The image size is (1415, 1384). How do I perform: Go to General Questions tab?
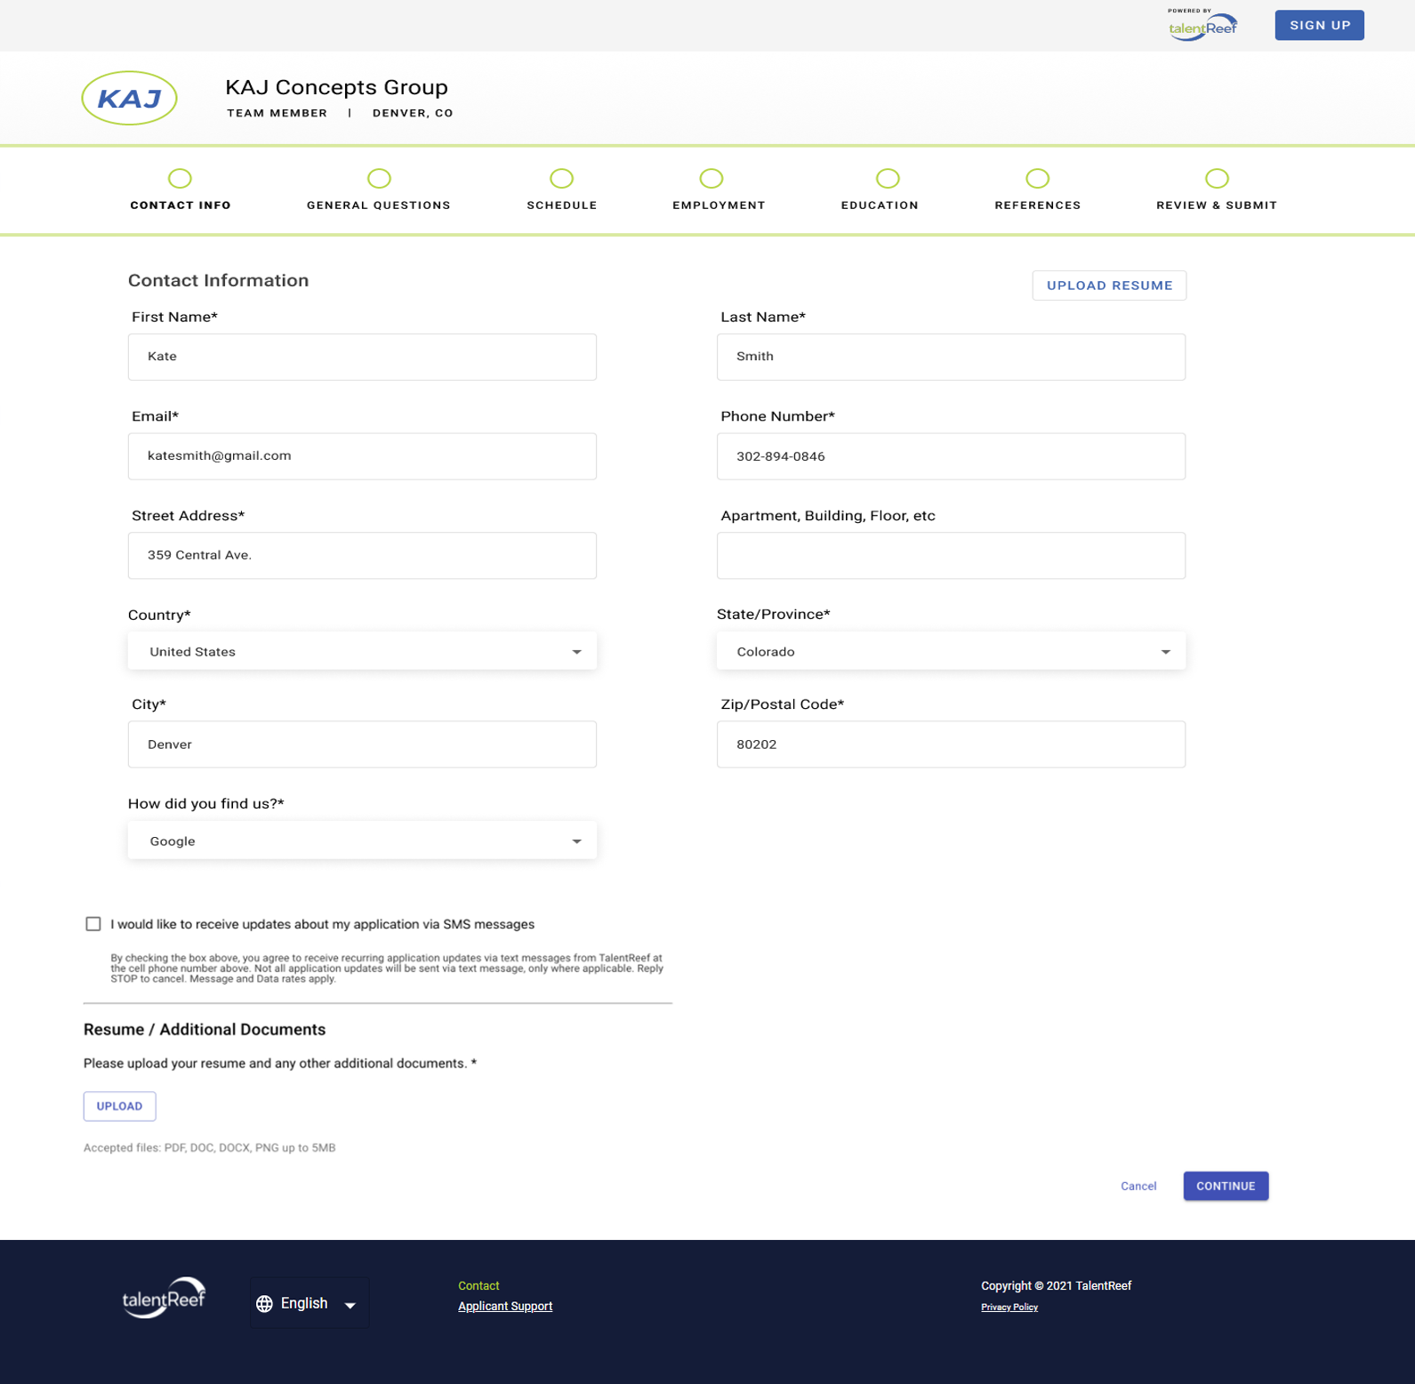[379, 205]
